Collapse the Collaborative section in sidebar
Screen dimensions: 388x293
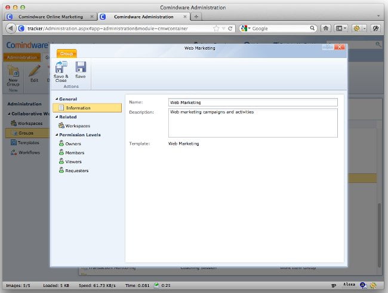(x=9, y=114)
